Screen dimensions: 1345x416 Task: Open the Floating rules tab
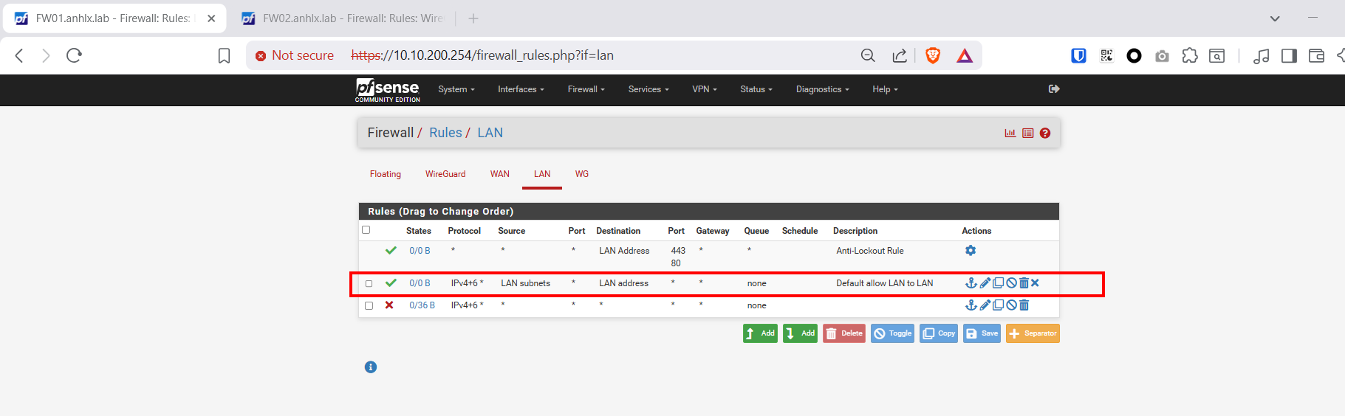(386, 174)
